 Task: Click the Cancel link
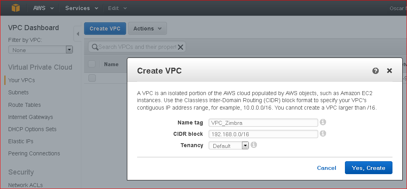(x=326, y=168)
